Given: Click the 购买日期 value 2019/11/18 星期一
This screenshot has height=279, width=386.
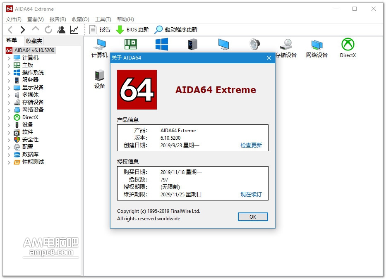Looking at the screenshot, I should click(x=181, y=172).
